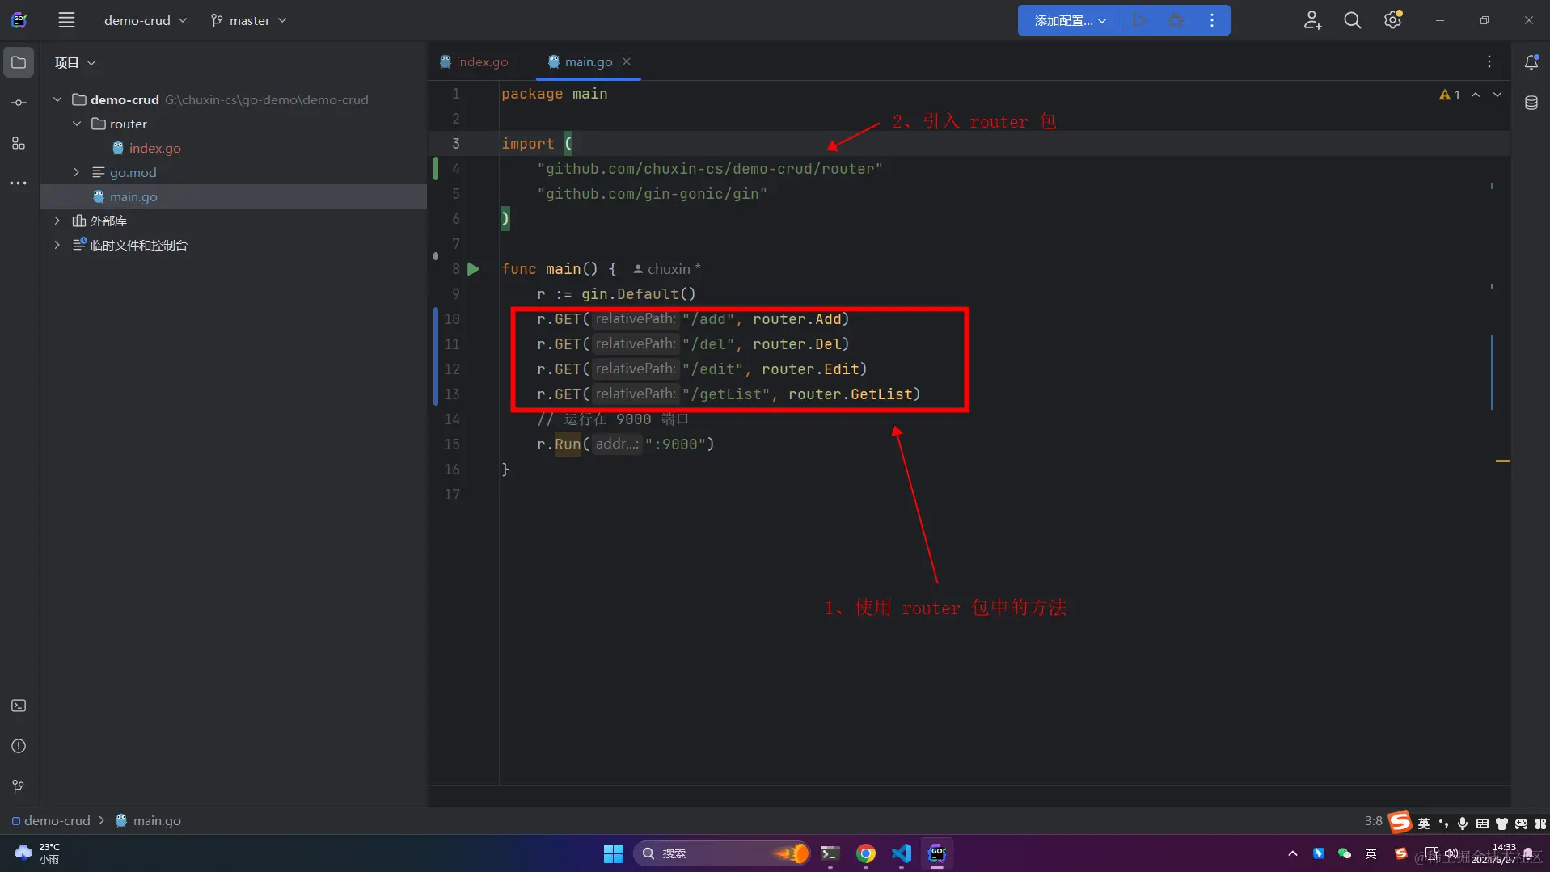Open the Problems tool window

click(x=19, y=746)
